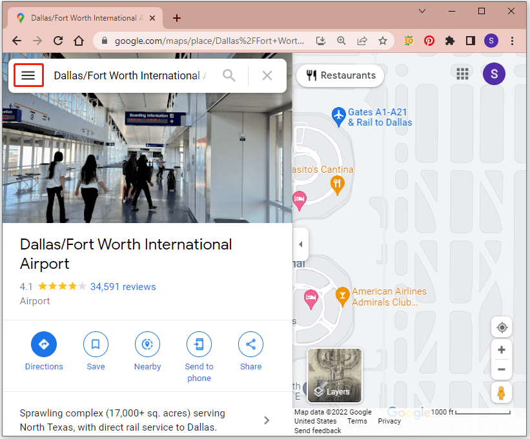Open Directions for the airport

coord(44,344)
